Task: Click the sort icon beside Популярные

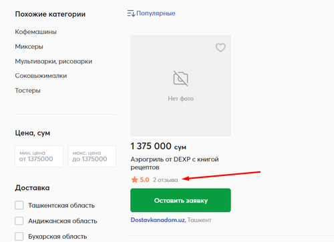Action: pyautogui.click(x=131, y=13)
